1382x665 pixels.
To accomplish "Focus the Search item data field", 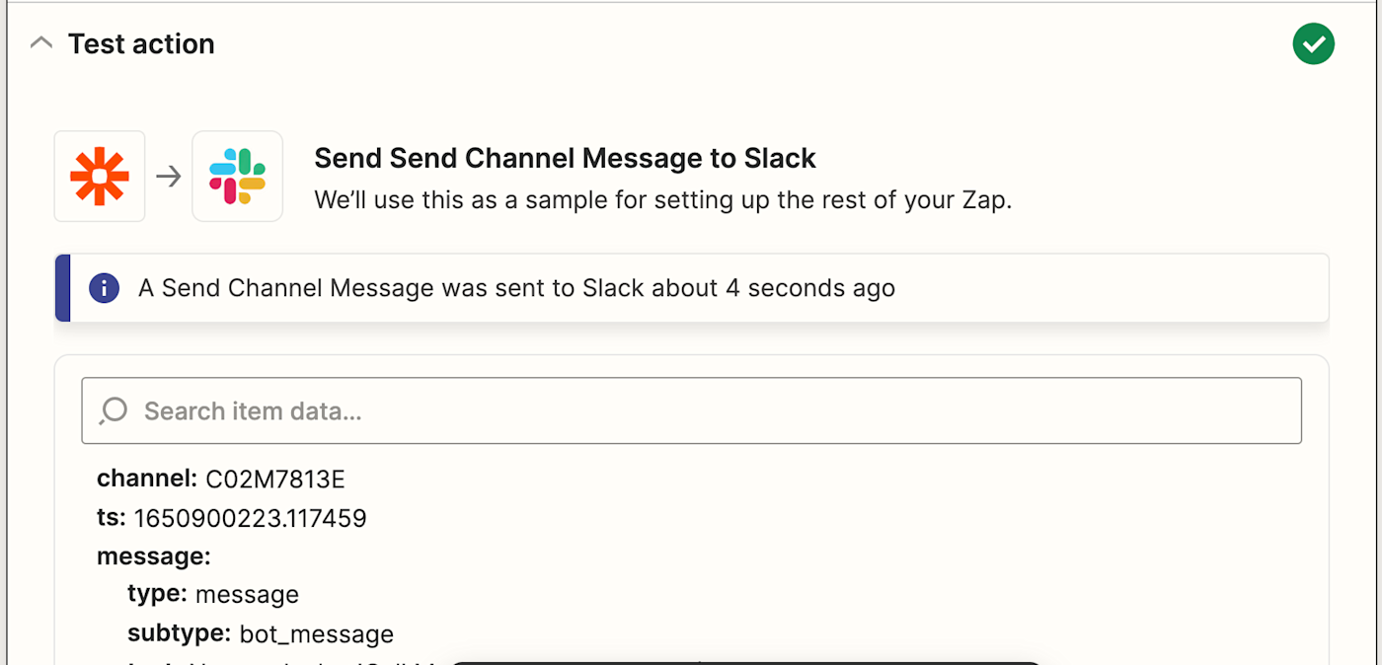I will [x=691, y=410].
